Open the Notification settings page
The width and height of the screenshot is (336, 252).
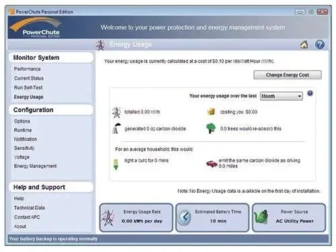(x=26, y=139)
